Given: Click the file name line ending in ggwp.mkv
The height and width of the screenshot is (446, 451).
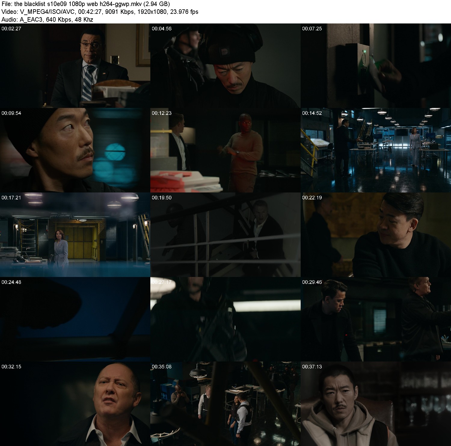Looking at the screenshot, I should point(86,4).
